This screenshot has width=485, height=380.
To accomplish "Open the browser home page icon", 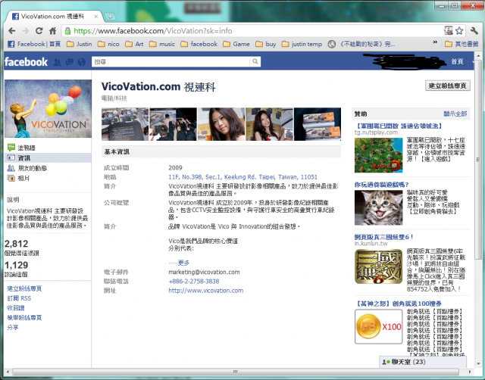I will pos(52,31).
